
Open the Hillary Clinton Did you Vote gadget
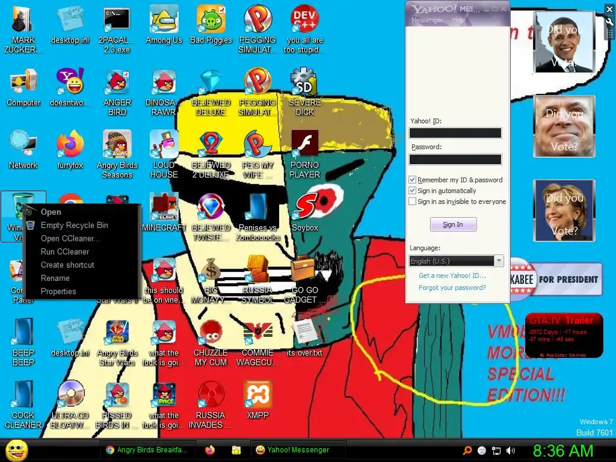[564, 210]
